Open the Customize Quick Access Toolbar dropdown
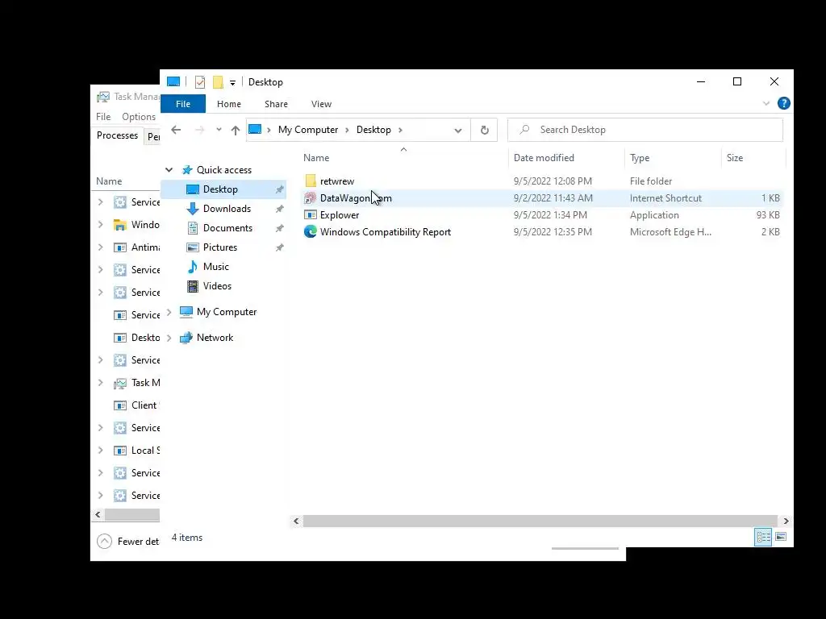Image resolution: width=826 pixels, height=619 pixels. pos(232,83)
